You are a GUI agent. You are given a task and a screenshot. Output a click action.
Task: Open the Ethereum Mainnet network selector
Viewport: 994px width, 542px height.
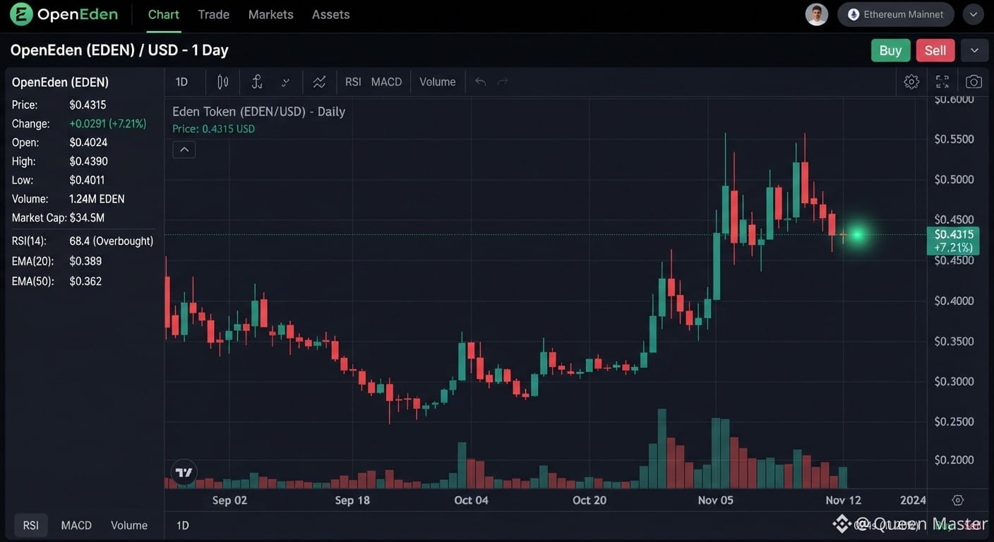point(896,14)
